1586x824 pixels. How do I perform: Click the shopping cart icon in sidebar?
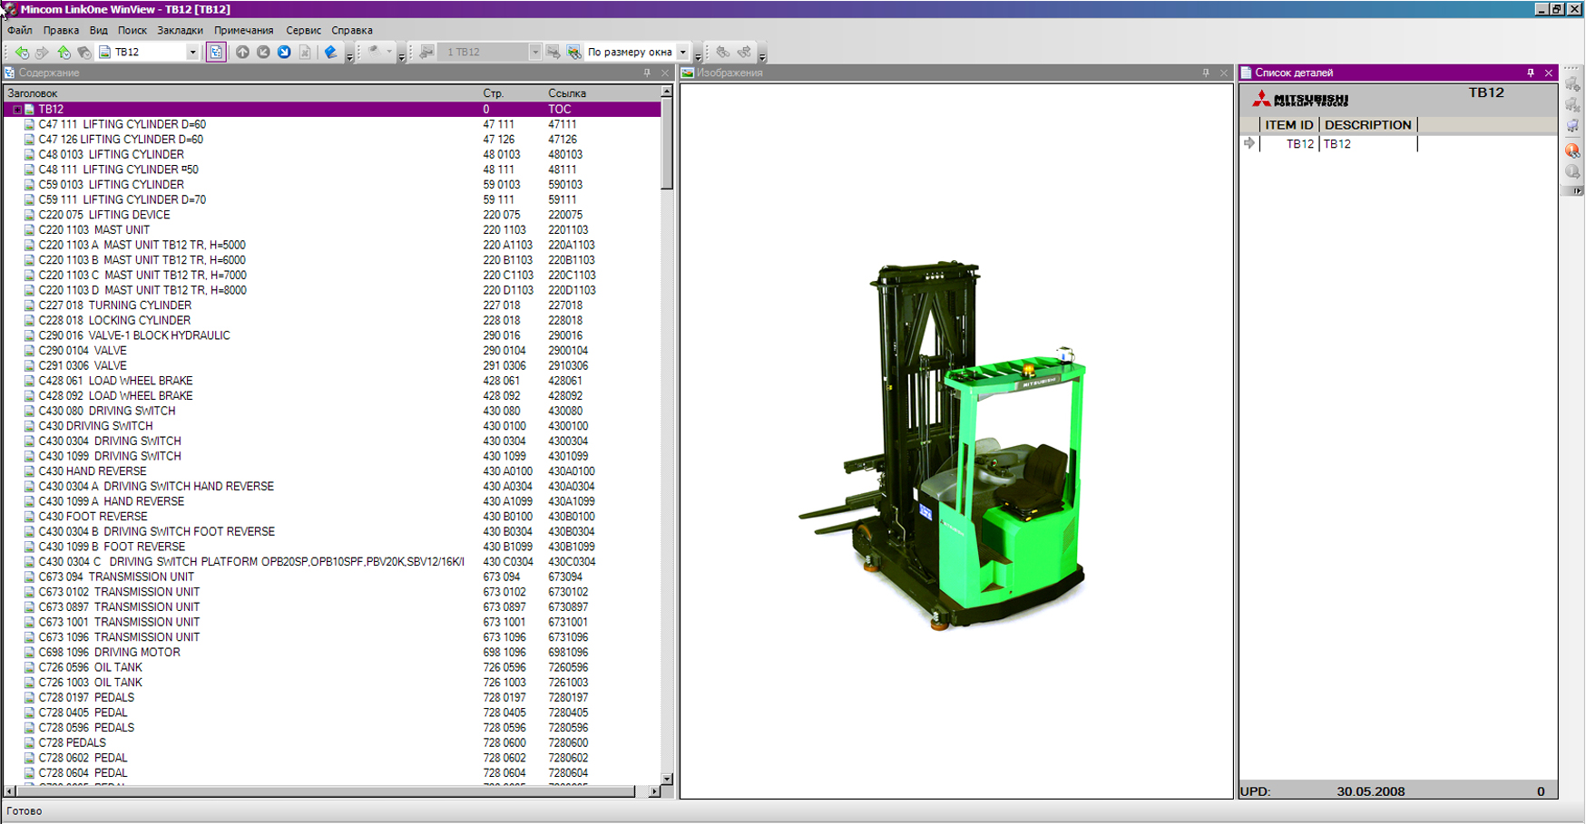[1572, 126]
